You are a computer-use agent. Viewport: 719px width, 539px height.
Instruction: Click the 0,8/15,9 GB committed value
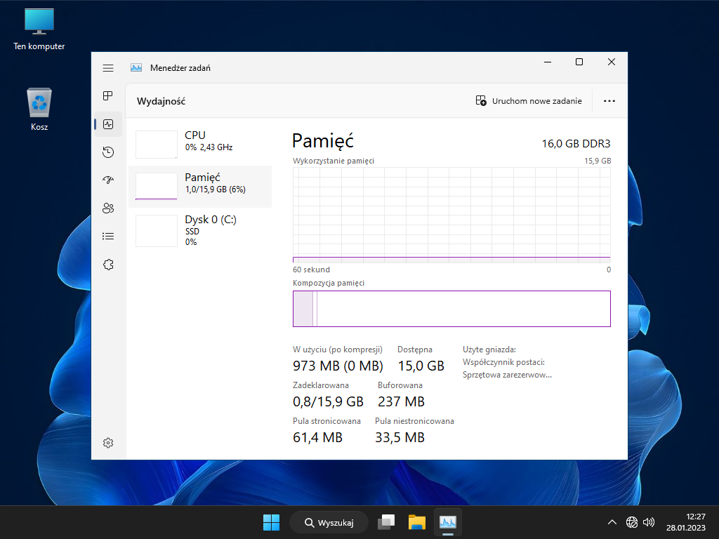click(329, 401)
